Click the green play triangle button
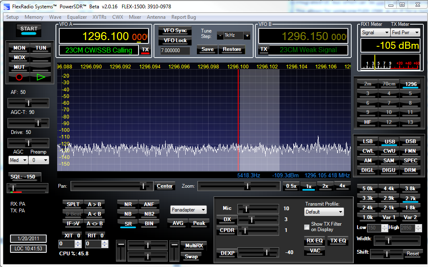 (40, 77)
